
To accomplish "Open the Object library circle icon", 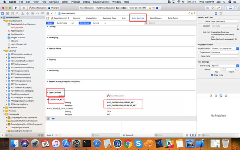I will [221, 96].
